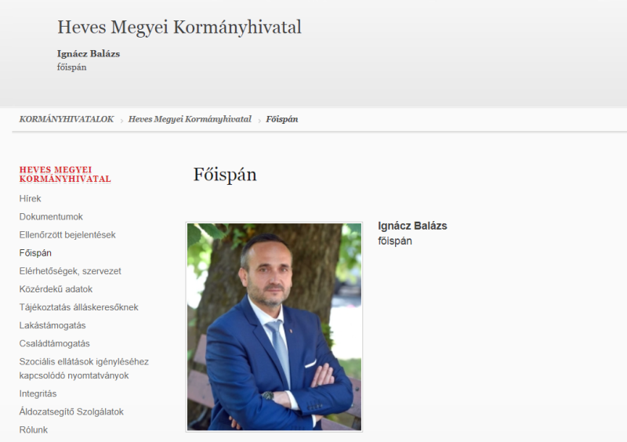Image resolution: width=627 pixels, height=442 pixels.
Task: Select Lakástámogatás in sidebar
Action: click(53, 325)
